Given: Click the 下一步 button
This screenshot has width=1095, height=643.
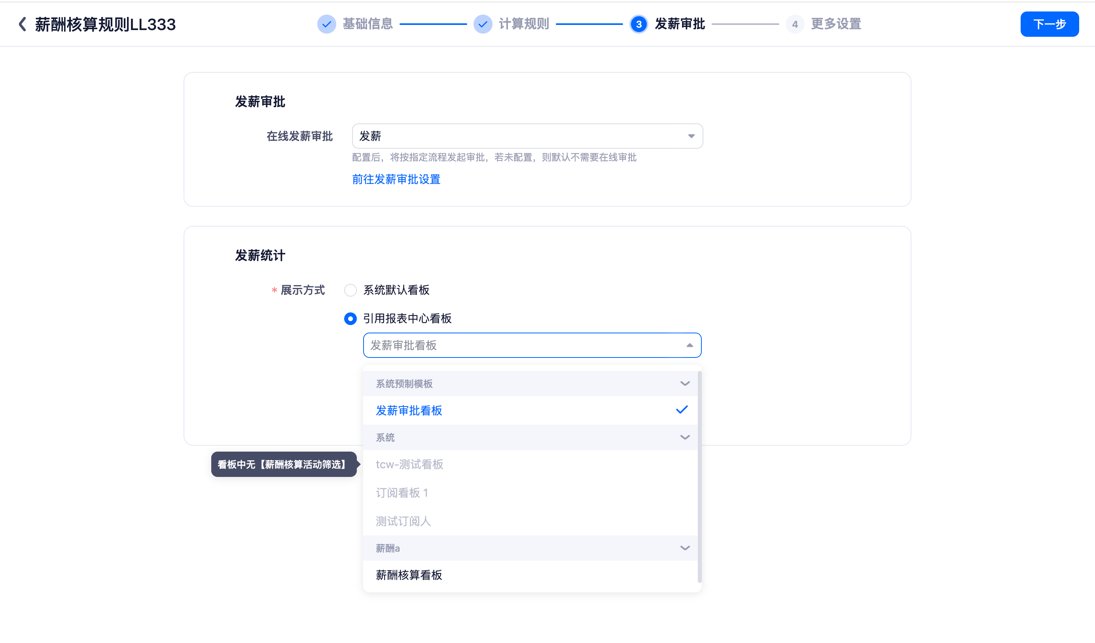Looking at the screenshot, I should click(1050, 25).
